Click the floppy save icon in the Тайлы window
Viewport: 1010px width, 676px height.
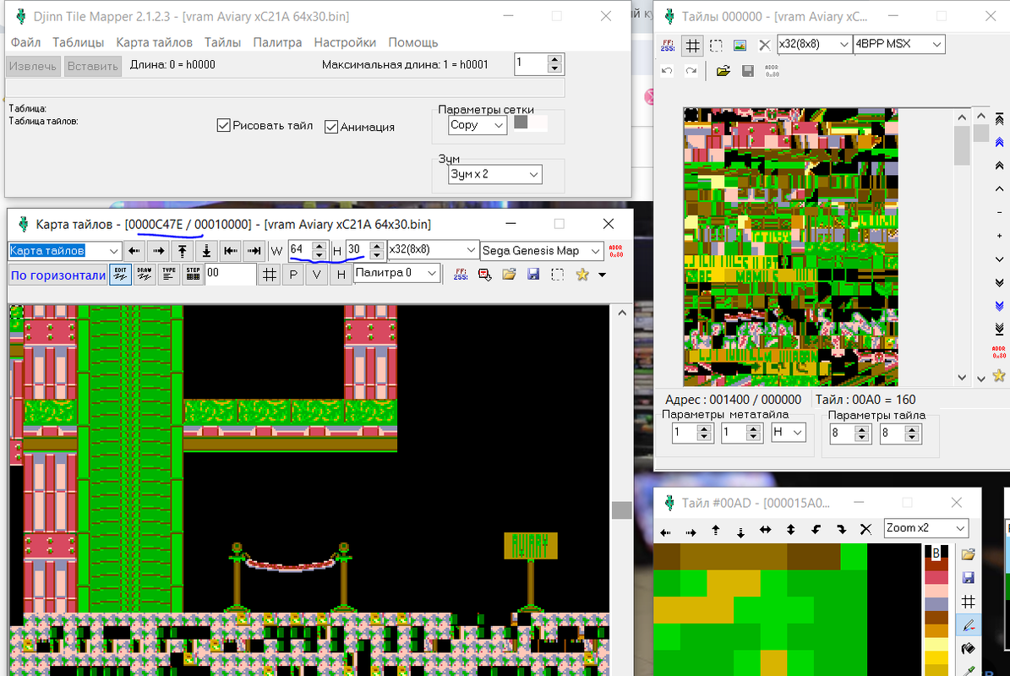pos(748,71)
